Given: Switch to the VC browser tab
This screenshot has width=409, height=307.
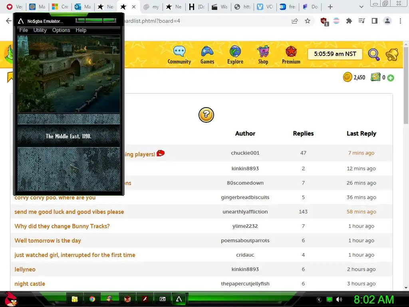Looking at the screenshot, I should pyautogui.click(x=265, y=7).
